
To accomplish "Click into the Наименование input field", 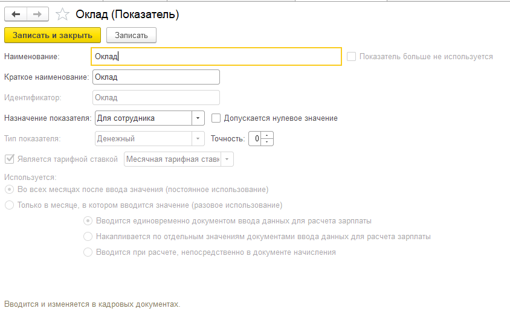I will 216,57.
